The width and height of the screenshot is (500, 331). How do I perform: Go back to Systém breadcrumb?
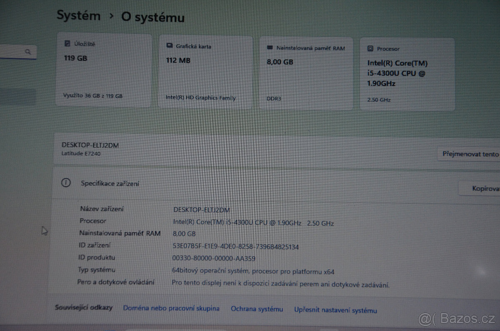pos(78,16)
